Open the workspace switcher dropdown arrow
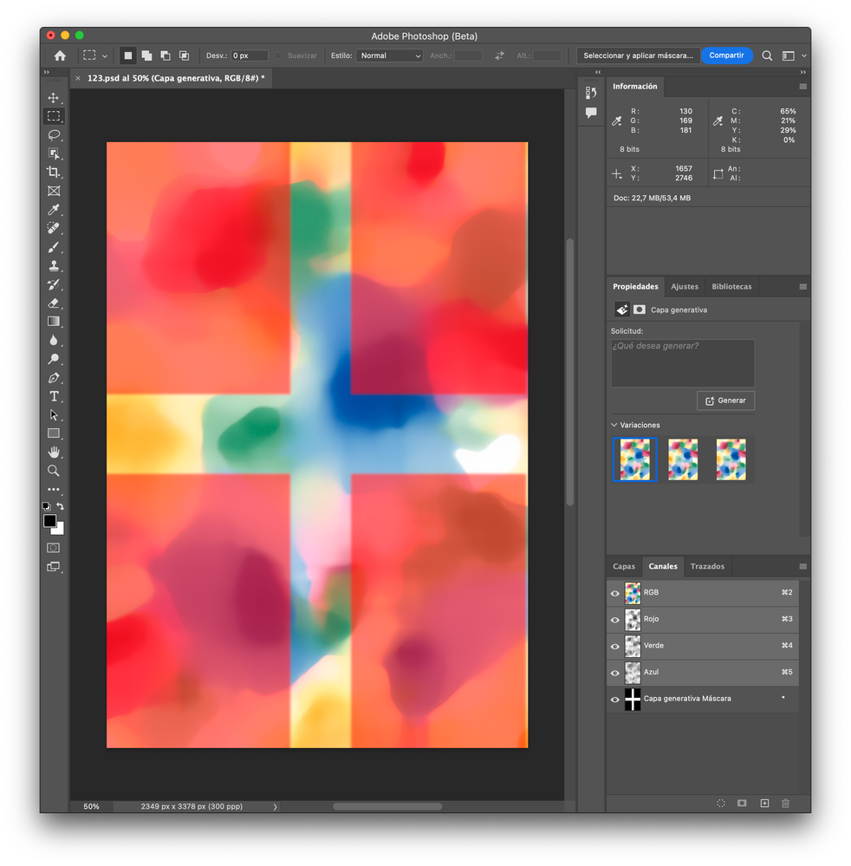This screenshot has width=851, height=866. 804,55
